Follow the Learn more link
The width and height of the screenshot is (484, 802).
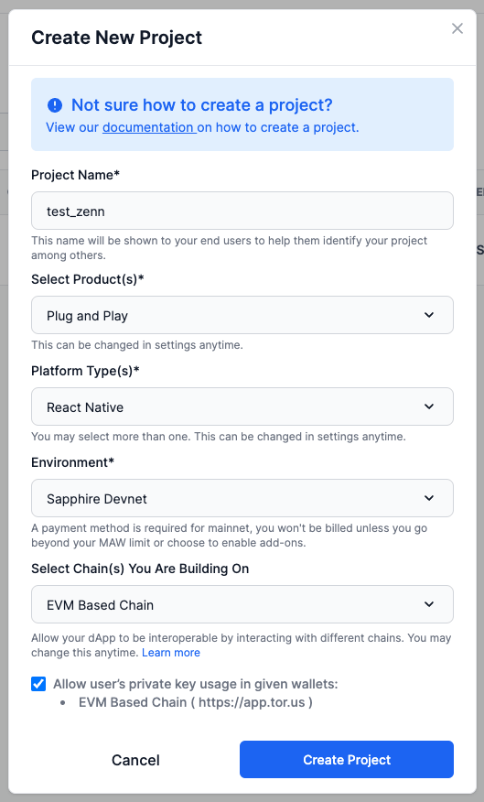(x=171, y=653)
